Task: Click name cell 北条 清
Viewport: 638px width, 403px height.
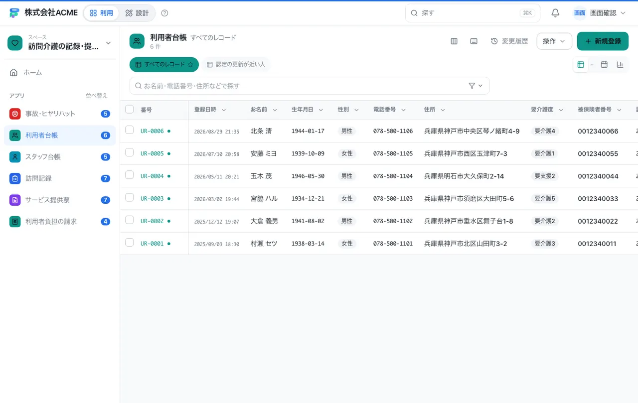Action: 261,131
